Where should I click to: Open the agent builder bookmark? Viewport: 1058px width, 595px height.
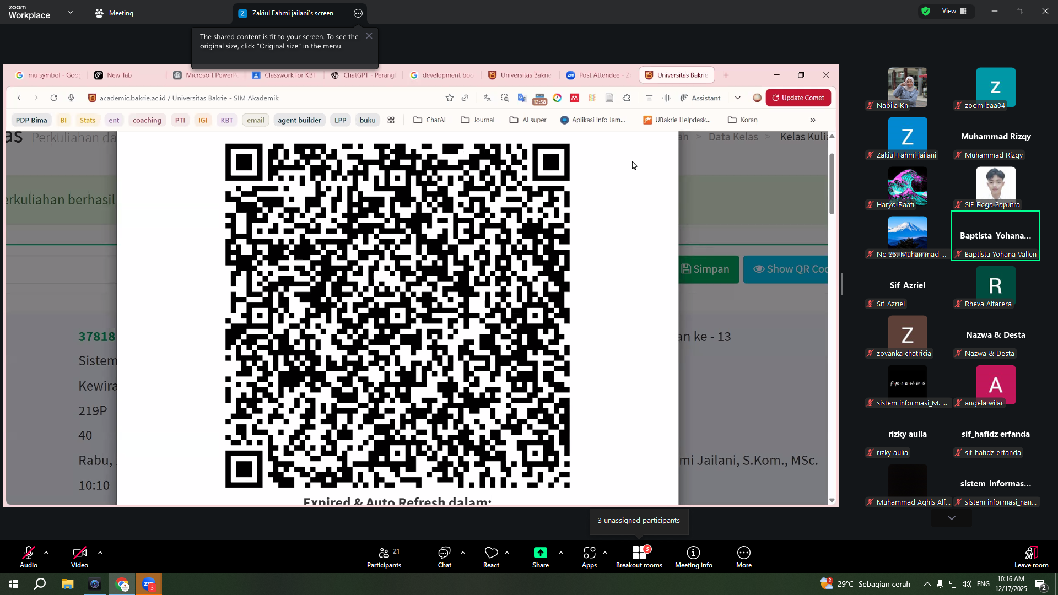tap(299, 120)
